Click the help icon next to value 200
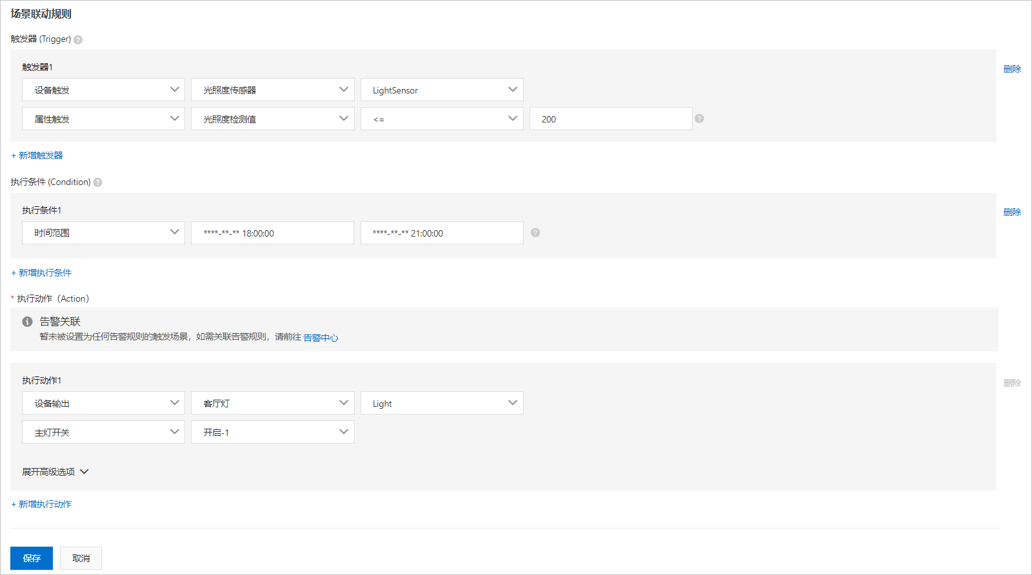Image resolution: width=1032 pixels, height=575 pixels. pyautogui.click(x=699, y=119)
